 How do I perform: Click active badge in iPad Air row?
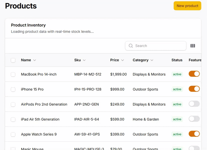pyautogui.click(x=177, y=119)
